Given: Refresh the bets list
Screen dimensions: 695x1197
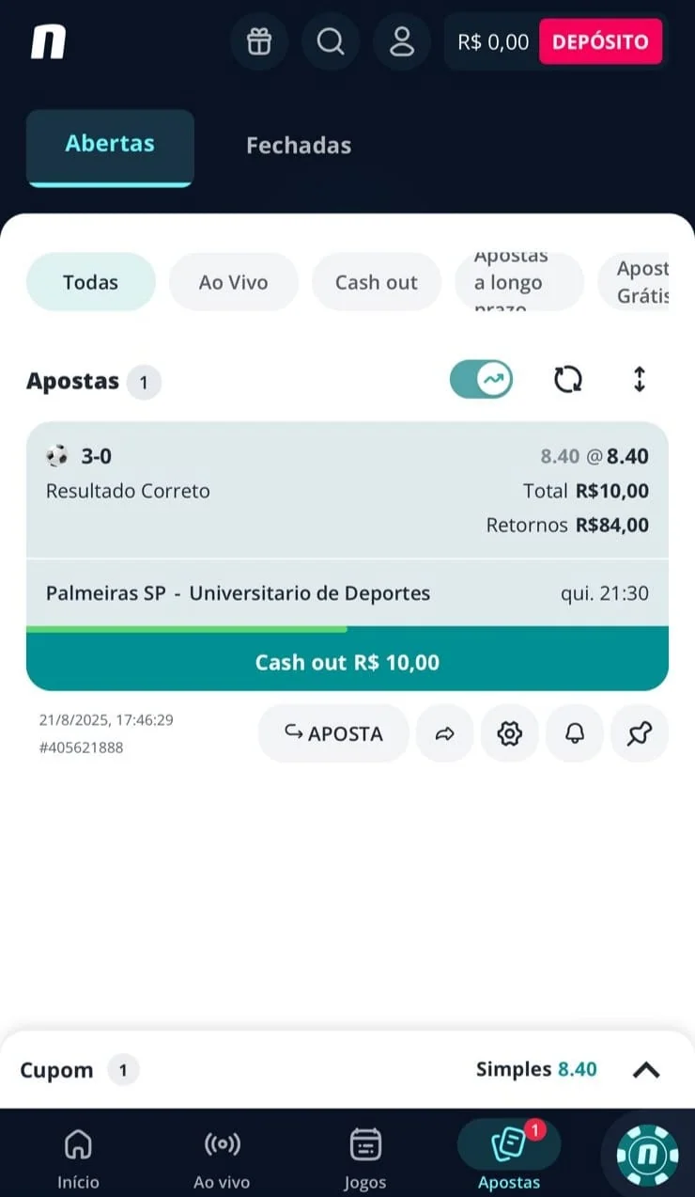Looking at the screenshot, I should pyautogui.click(x=567, y=379).
